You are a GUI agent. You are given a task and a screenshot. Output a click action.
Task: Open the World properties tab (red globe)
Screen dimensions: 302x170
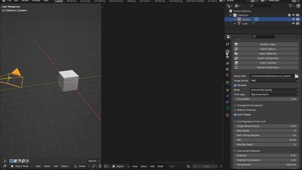click(227, 75)
